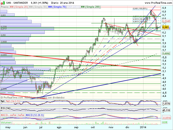Select the MM (Simple 70) label

[x=57, y=7]
